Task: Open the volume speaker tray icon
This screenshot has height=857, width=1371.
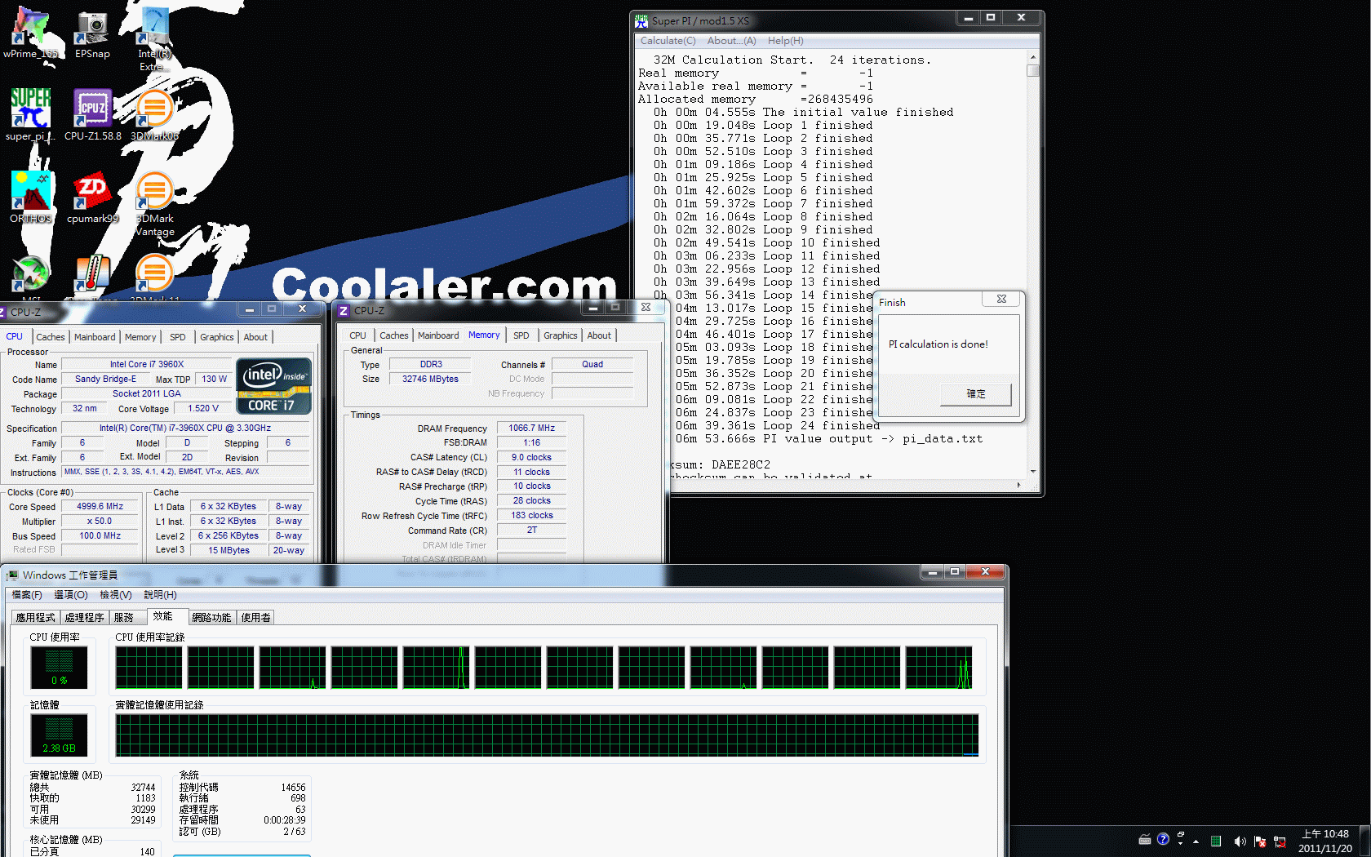Action: pos(1240,841)
